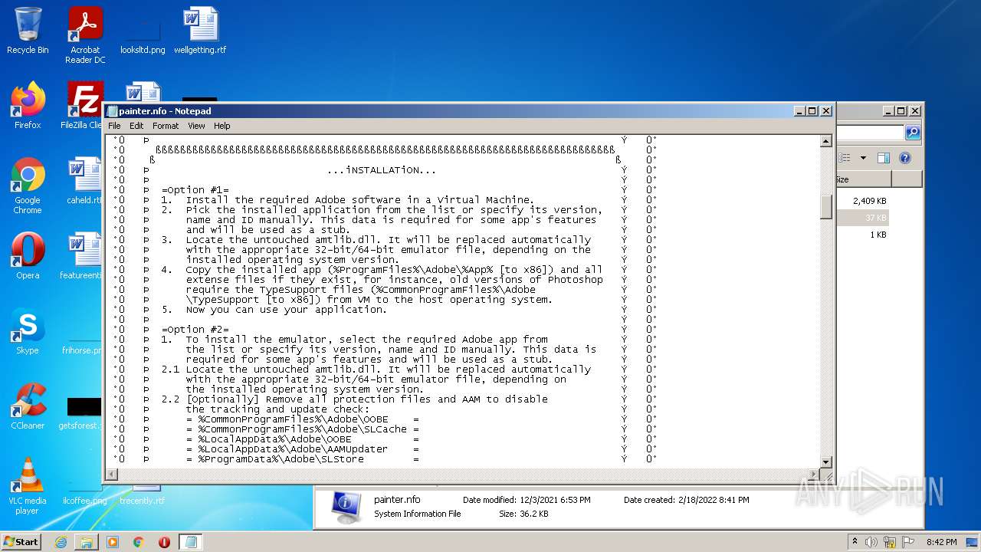981x552 pixels.
Task: Click the Start button
Action: tap(21, 542)
